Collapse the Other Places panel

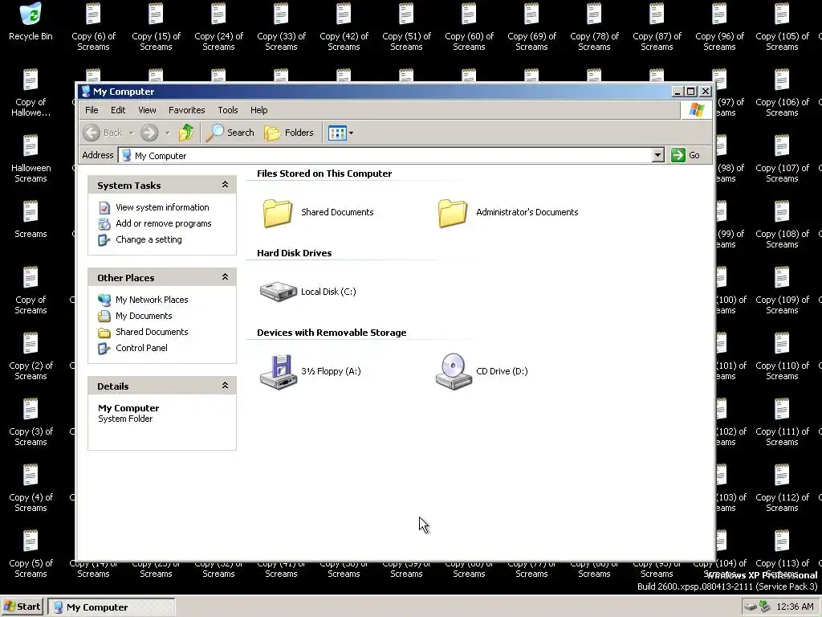225,277
